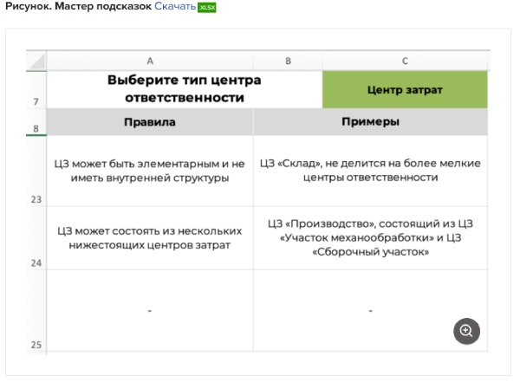Screen dimensions: 520x382
Task: Click the Правила header cell
Action: (150, 122)
